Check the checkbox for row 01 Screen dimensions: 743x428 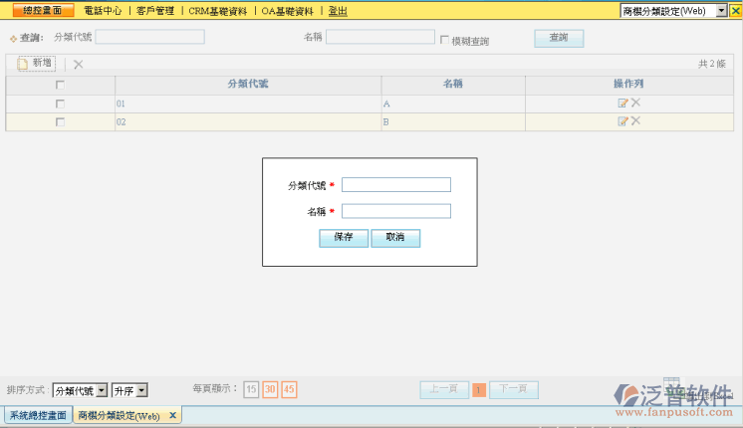tap(60, 104)
